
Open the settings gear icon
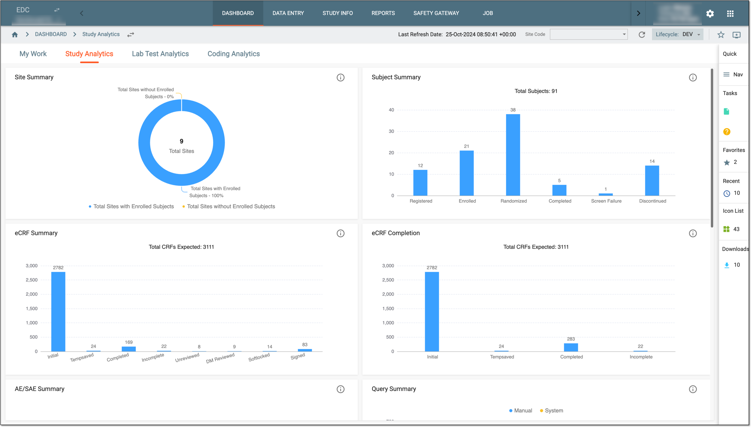[710, 14]
